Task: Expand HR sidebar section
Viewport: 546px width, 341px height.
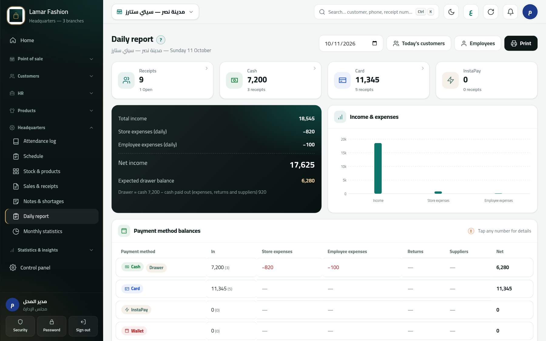Action: [x=52, y=93]
